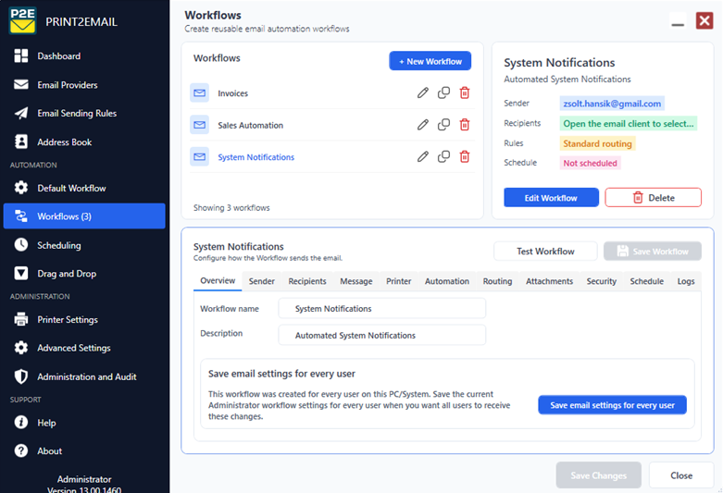Switch to the Overview tab
Image resolution: width=723 pixels, height=493 pixels.
point(218,280)
